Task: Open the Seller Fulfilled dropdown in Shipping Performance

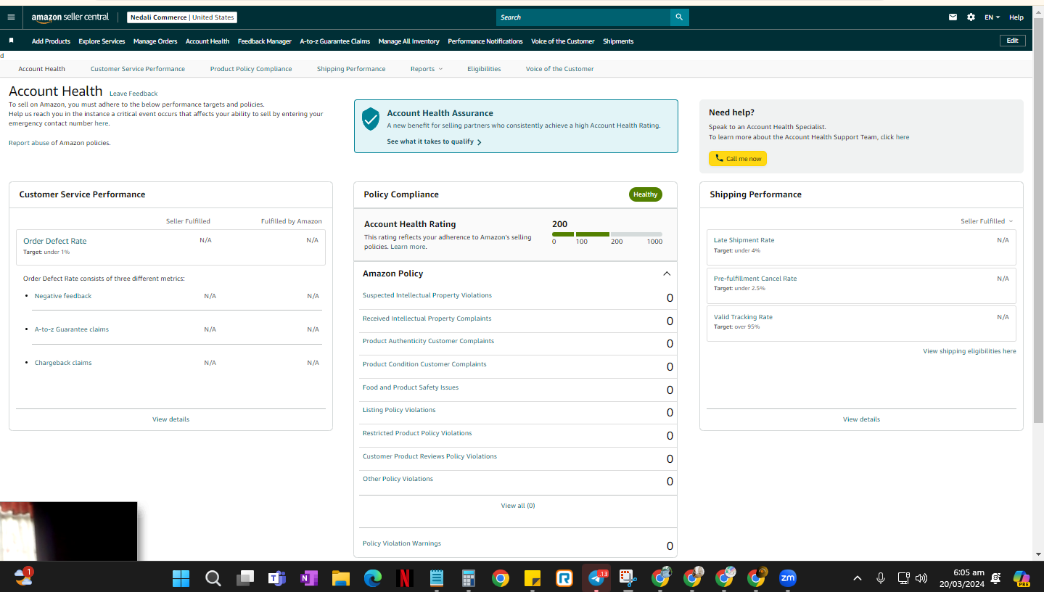Action: [987, 221]
